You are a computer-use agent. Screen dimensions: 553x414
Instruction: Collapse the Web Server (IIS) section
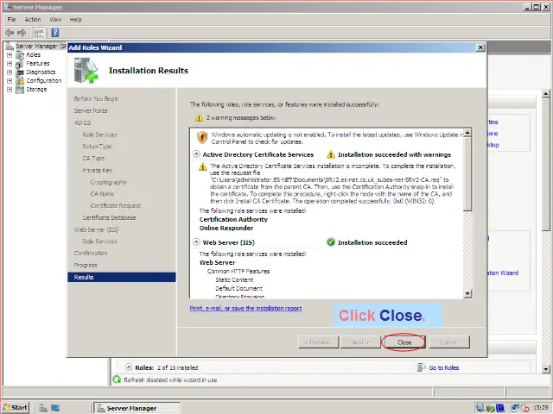pos(196,242)
